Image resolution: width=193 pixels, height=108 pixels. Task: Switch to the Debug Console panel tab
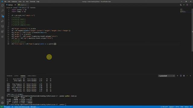tap(32, 76)
